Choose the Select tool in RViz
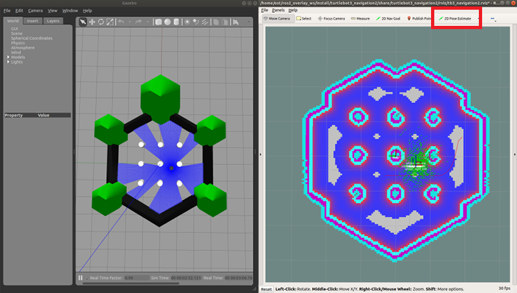The height and width of the screenshot is (293, 517). point(304,19)
